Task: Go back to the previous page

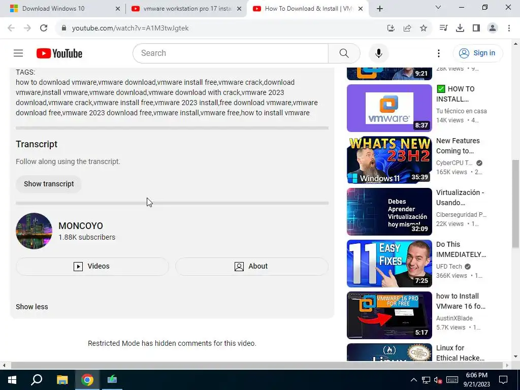Action: pyautogui.click(x=11, y=28)
